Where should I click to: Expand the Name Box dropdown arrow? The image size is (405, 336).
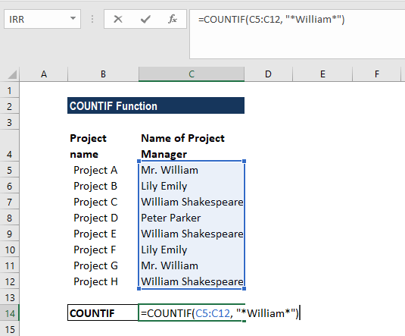point(73,19)
